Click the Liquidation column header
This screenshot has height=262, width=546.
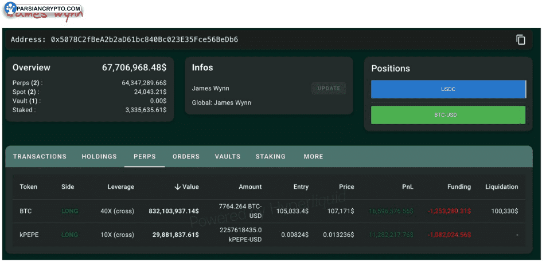click(x=501, y=187)
